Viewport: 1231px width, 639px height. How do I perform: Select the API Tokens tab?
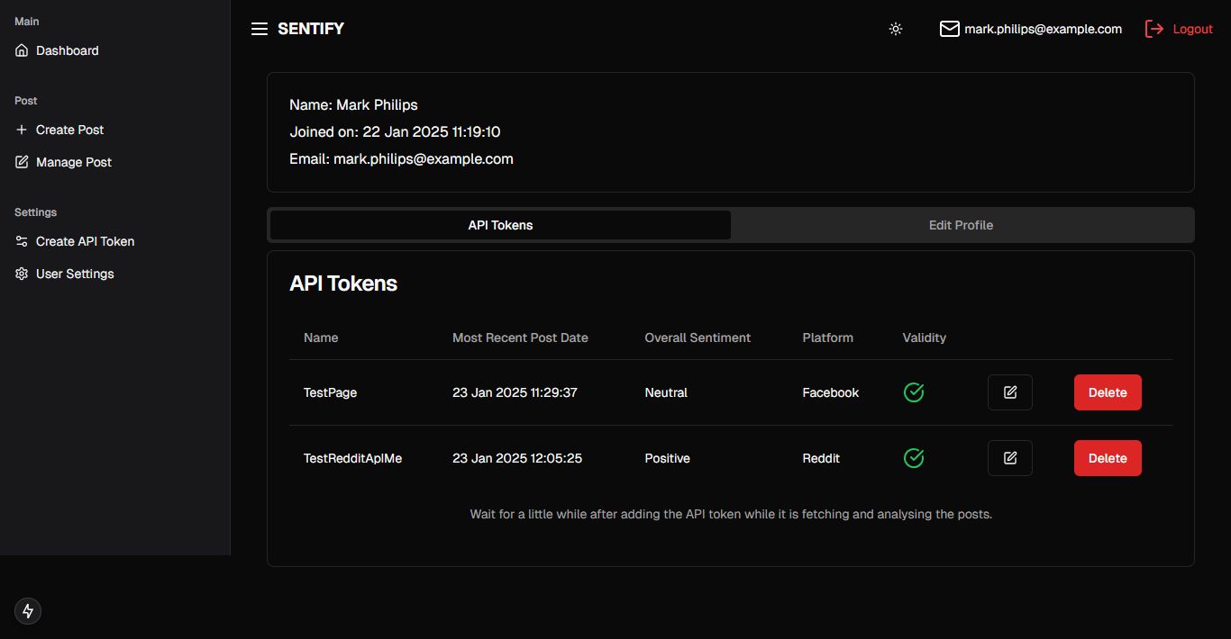(500, 225)
